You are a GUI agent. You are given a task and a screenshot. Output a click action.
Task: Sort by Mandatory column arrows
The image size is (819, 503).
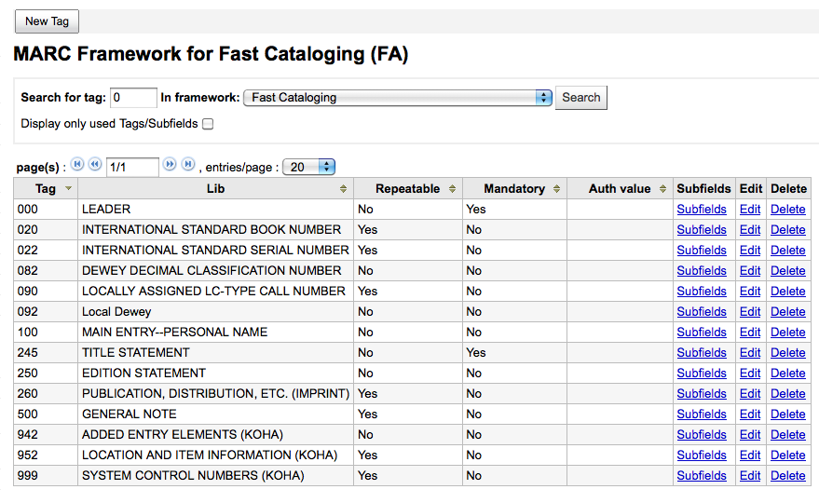pyautogui.click(x=557, y=189)
